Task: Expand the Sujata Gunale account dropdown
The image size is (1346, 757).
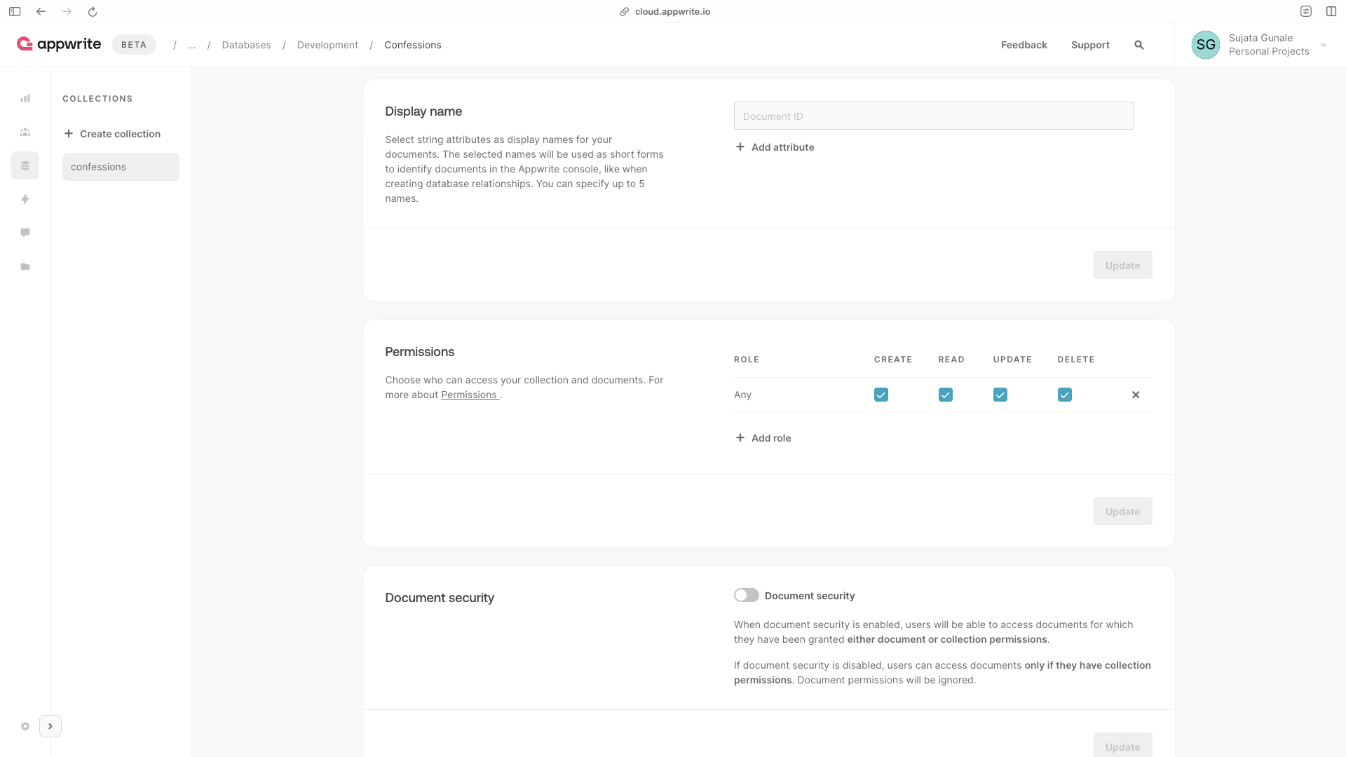Action: pos(1324,45)
